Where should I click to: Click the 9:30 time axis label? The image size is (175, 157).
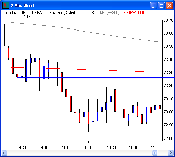pyautogui.click(x=22, y=148)
